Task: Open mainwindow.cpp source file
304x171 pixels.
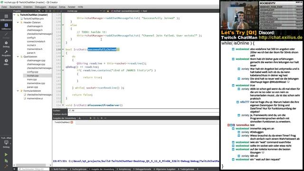Action: click(x=36, y=83)
